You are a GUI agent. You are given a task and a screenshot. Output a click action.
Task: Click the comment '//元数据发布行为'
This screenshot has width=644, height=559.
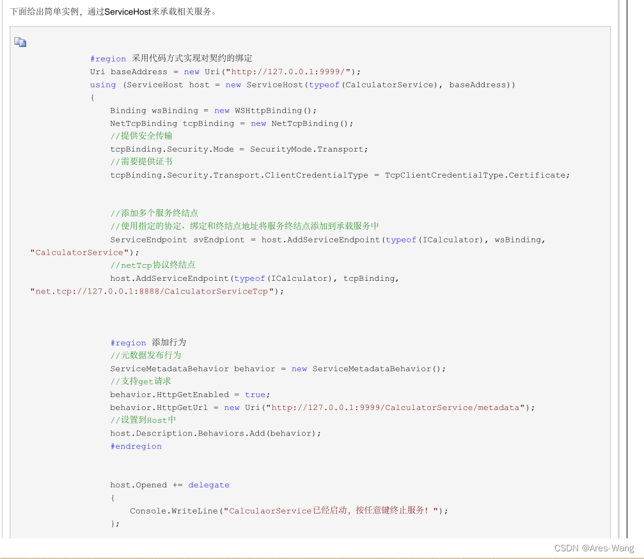tap(145, 355)
